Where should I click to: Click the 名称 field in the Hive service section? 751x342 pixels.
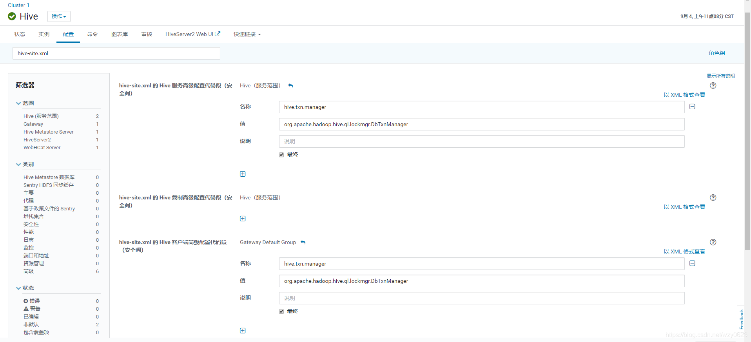[x=482, y=107]
